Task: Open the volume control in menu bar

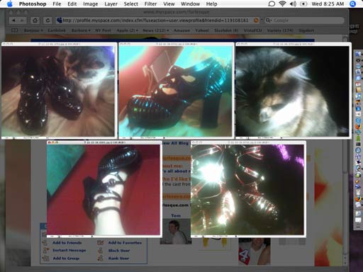Action: click(293, 4)
